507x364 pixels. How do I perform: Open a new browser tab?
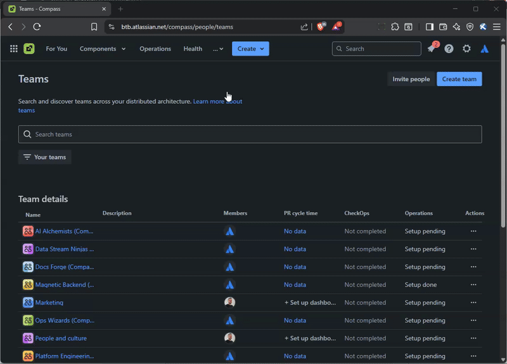(x=120, y=9)
